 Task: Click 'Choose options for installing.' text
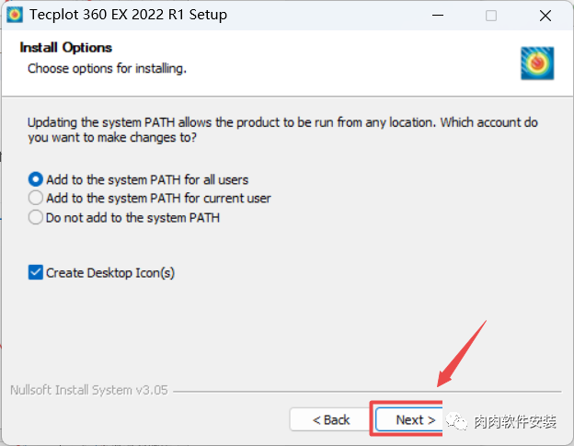pos(108,68)
